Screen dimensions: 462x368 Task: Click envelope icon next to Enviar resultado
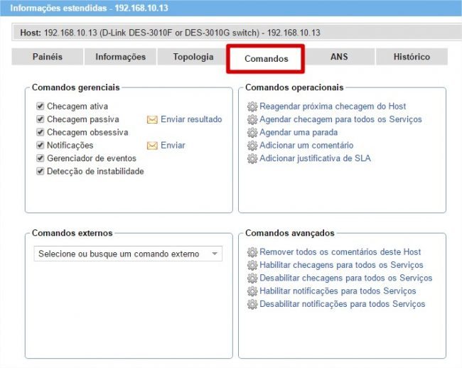click(x=152, y=119)
